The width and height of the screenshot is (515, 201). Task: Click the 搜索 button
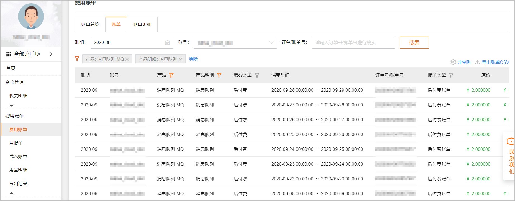tap(414, 42)
